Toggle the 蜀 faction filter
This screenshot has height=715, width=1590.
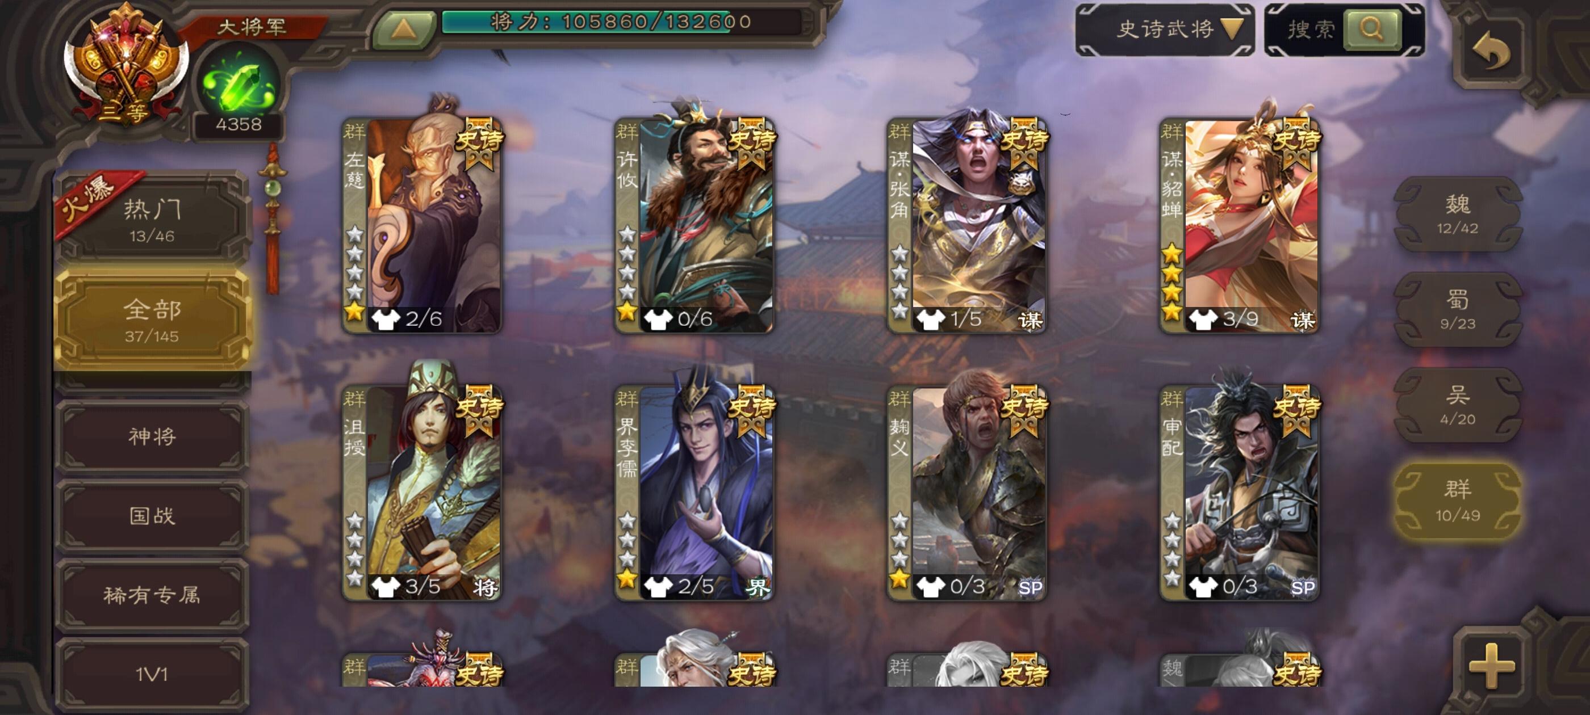click(x=1457, y=310)
